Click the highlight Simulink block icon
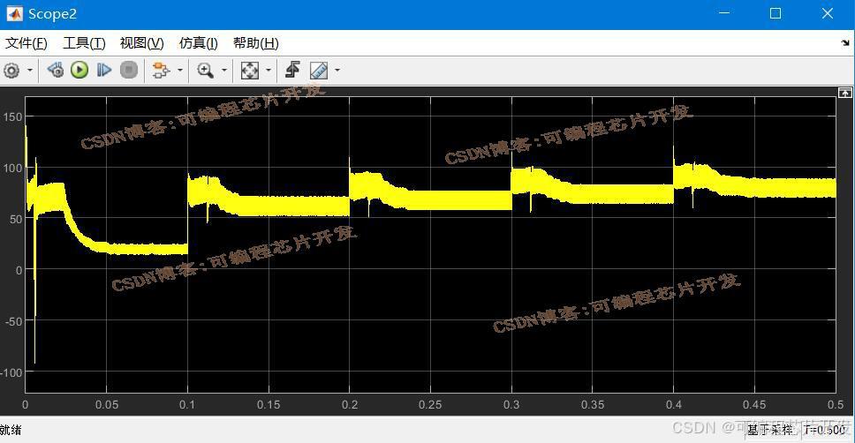The height and width of the screenshot is (443, 855). point(161,71)
